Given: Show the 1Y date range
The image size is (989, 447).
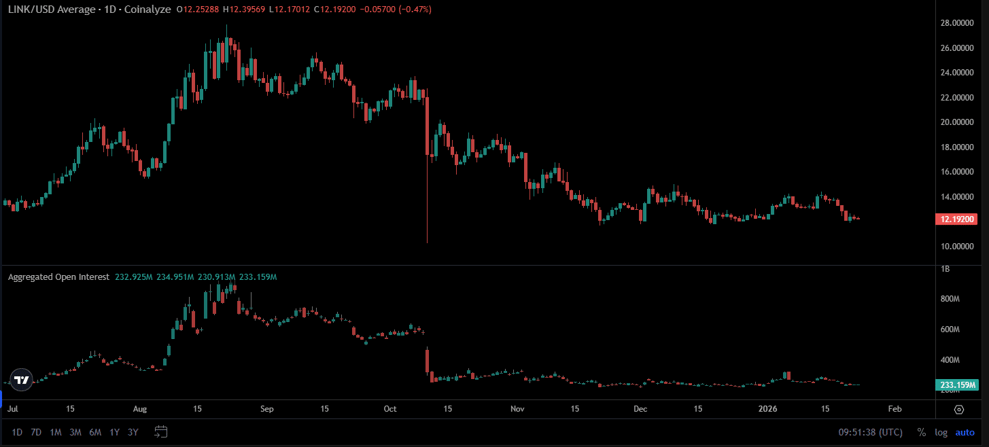Looking at the screenshot, I should pyautogui.click(x=114, y=432).
